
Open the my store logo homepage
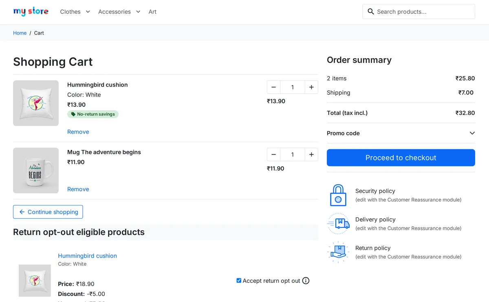[31, 11]
